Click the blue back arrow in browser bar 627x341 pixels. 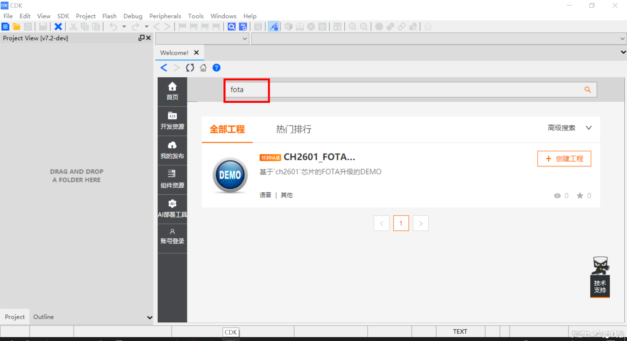164,68
